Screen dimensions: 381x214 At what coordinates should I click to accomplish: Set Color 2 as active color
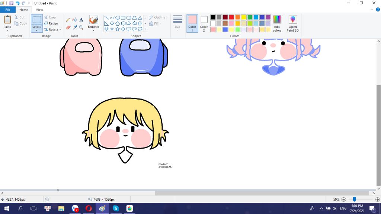[204, 23]
